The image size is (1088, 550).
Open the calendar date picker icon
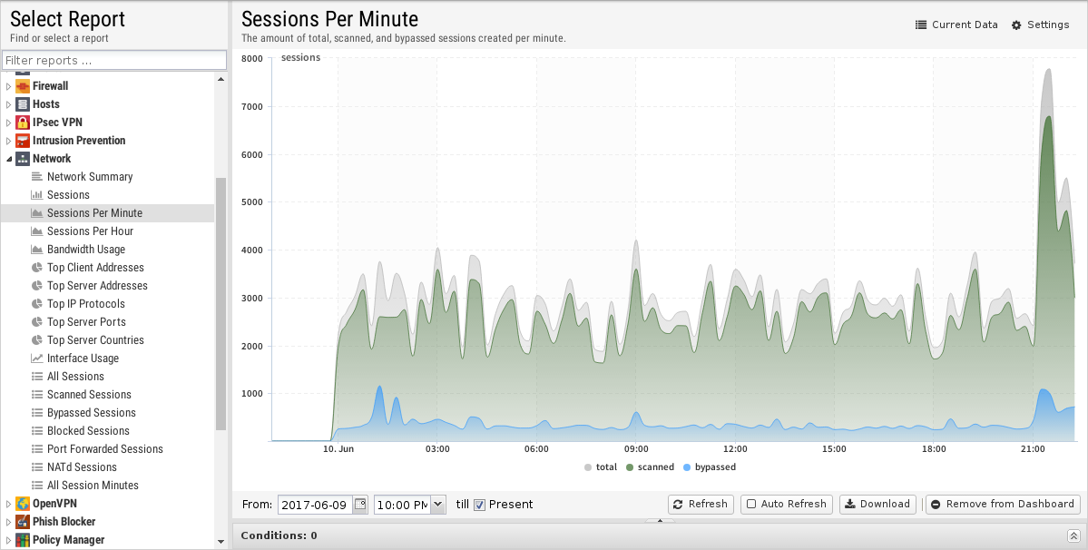pyautogui.click(x=360, y=504)
